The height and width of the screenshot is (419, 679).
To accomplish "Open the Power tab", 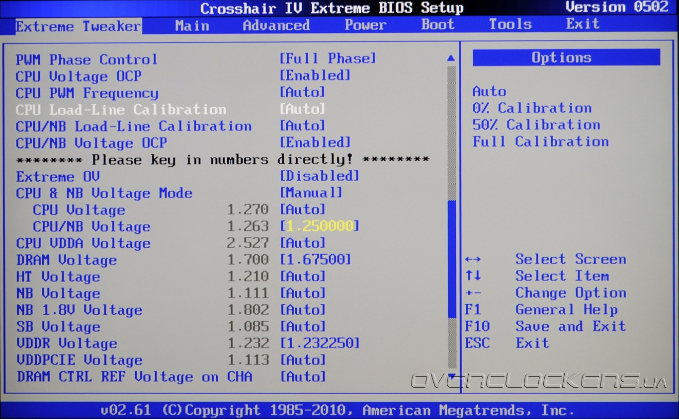I will click(x=365, y=25).
